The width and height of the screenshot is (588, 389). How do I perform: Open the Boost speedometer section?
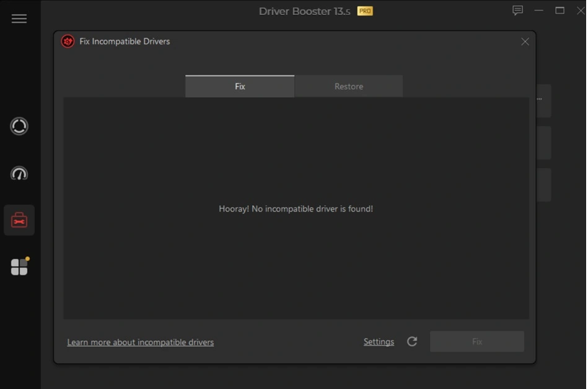click(x=19, y=173)
